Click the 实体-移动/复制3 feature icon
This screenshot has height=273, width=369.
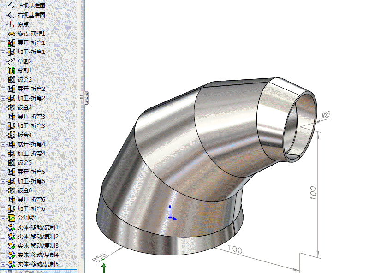(x=11, y=246)
